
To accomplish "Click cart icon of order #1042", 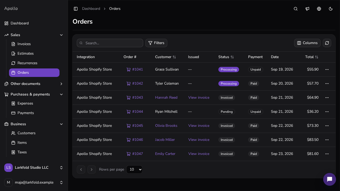I will coord(129,84).
